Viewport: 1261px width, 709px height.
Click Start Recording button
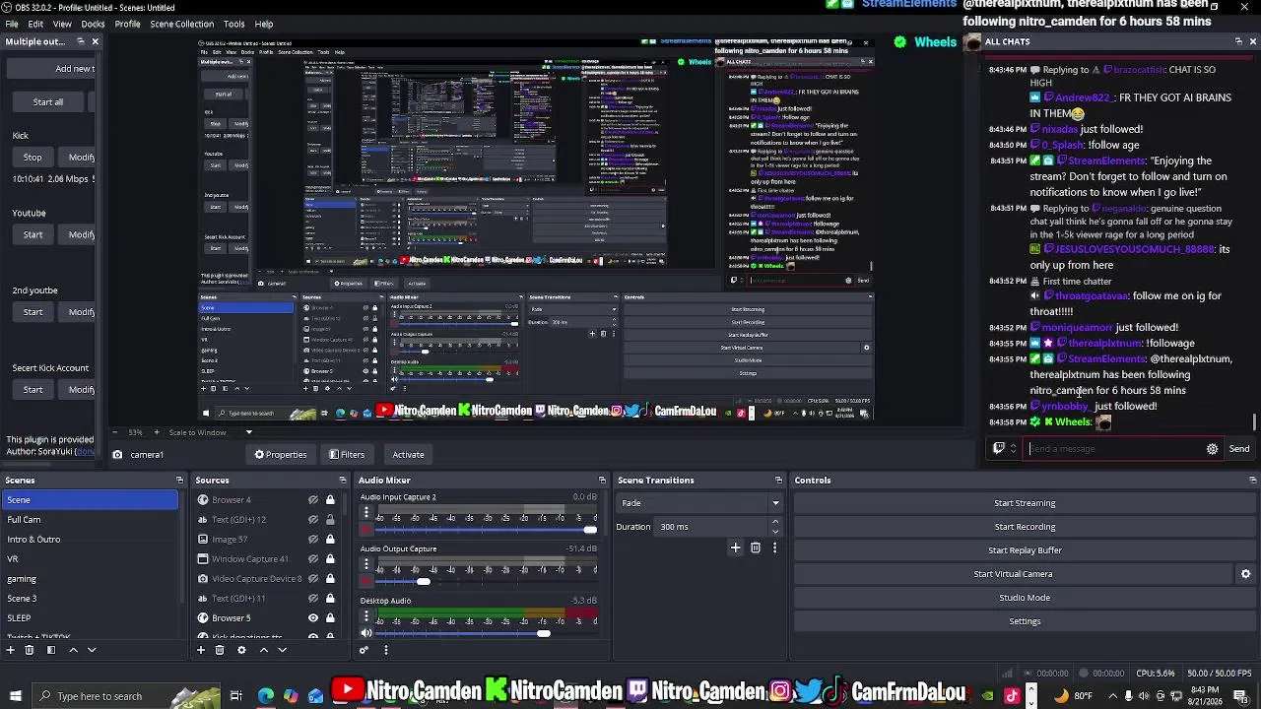coord(1025,527)
